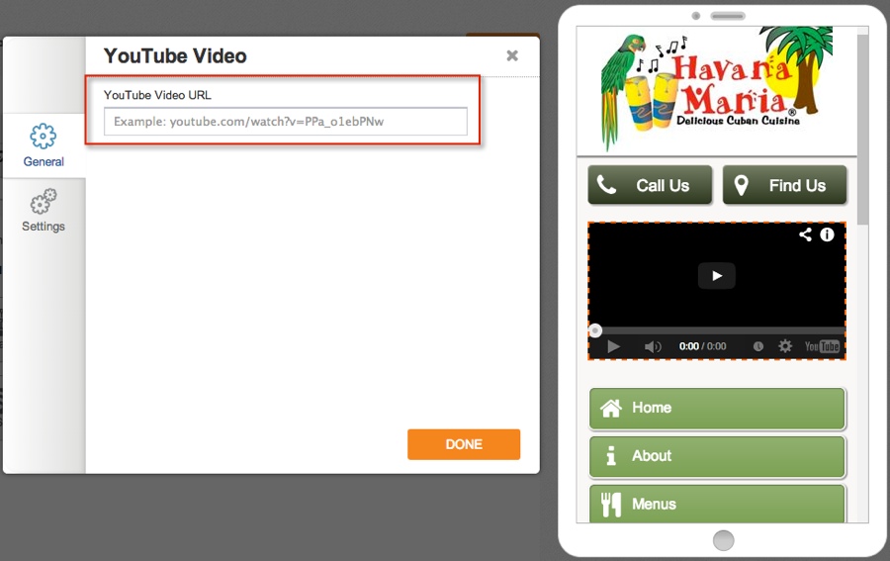Click the video progress bar scrubber

[x=595, y=330]
